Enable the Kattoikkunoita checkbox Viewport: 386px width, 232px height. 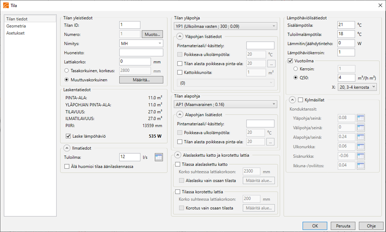point(179,72)
